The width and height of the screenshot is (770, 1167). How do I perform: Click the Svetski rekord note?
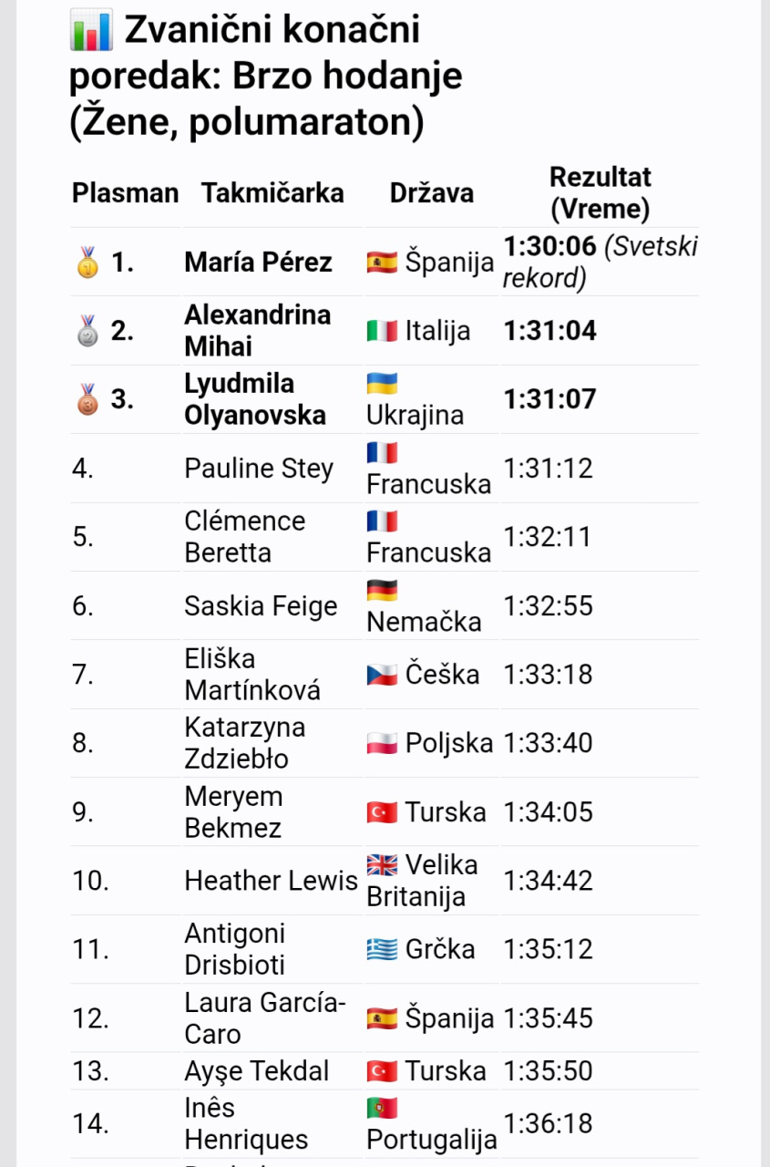click(x=601, y=263)
